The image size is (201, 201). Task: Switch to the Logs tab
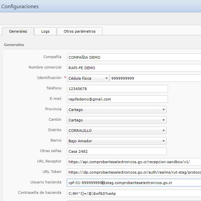[45, 31]
